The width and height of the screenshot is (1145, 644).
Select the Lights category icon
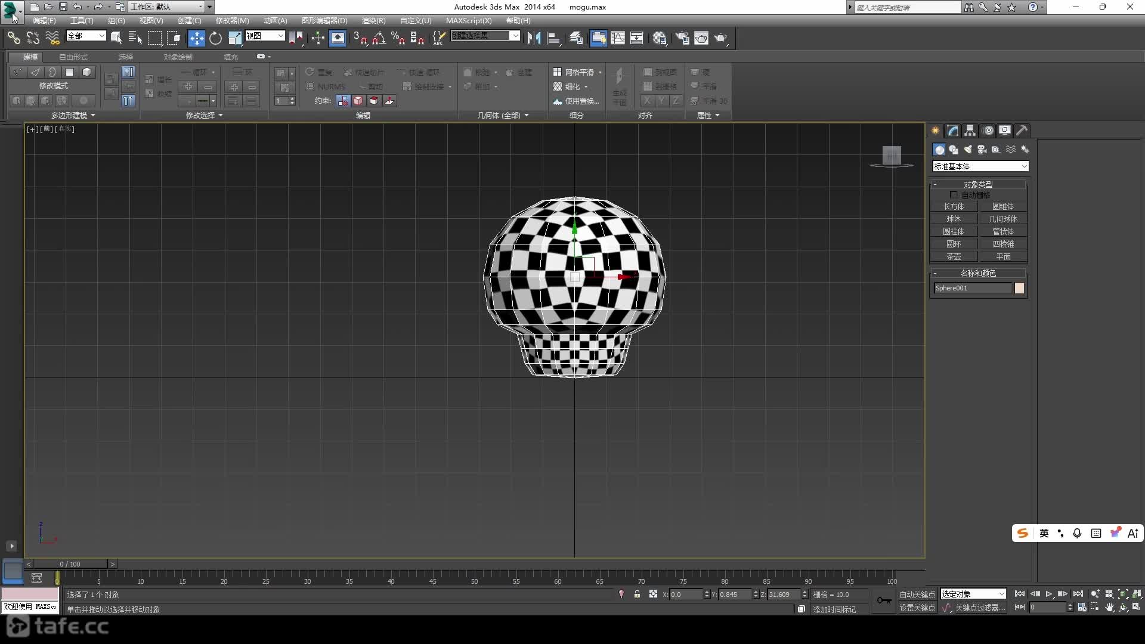968,150
